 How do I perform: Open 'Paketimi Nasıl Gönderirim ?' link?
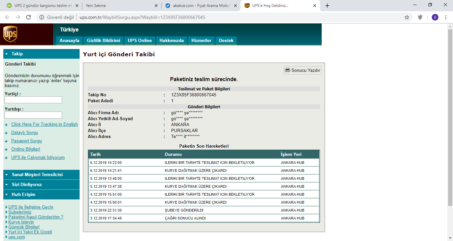coord(36,217)
